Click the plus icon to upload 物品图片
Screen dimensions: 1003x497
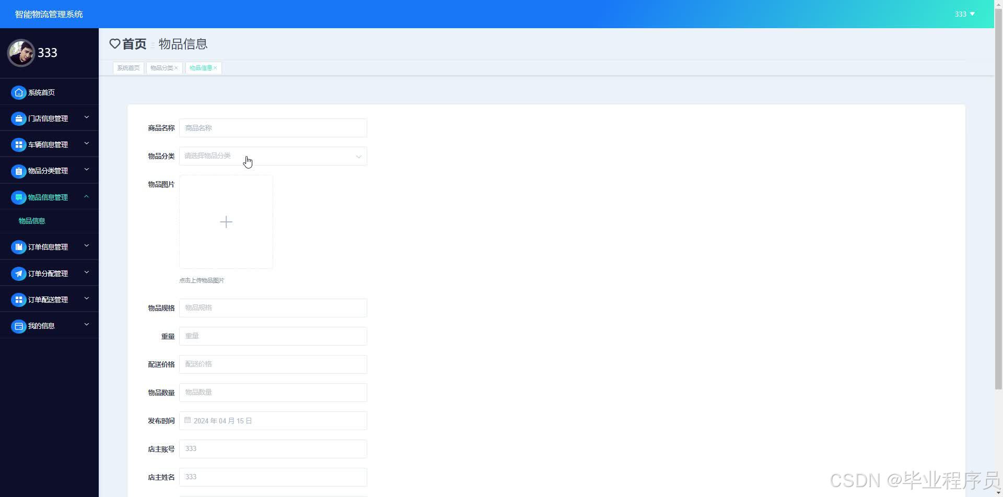(226, 222)
